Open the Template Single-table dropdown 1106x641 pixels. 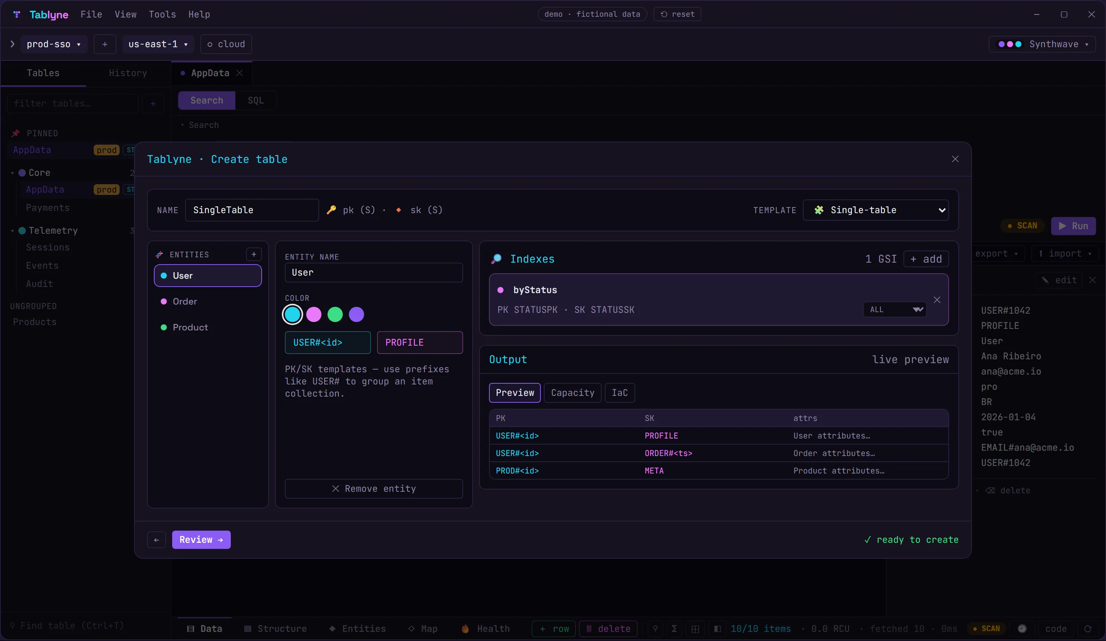[876, 210]
